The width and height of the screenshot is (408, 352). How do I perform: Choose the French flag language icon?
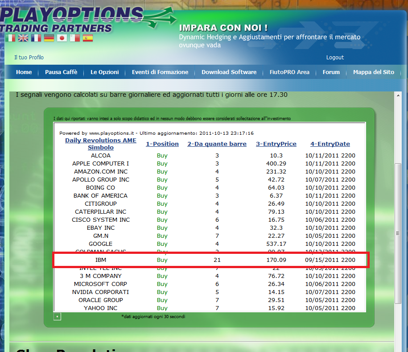pyautogui.click(x=36, y=38)
